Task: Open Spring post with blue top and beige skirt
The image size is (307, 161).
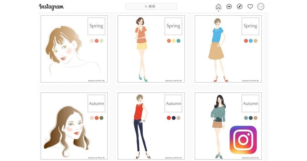Action: click(228, 49)
